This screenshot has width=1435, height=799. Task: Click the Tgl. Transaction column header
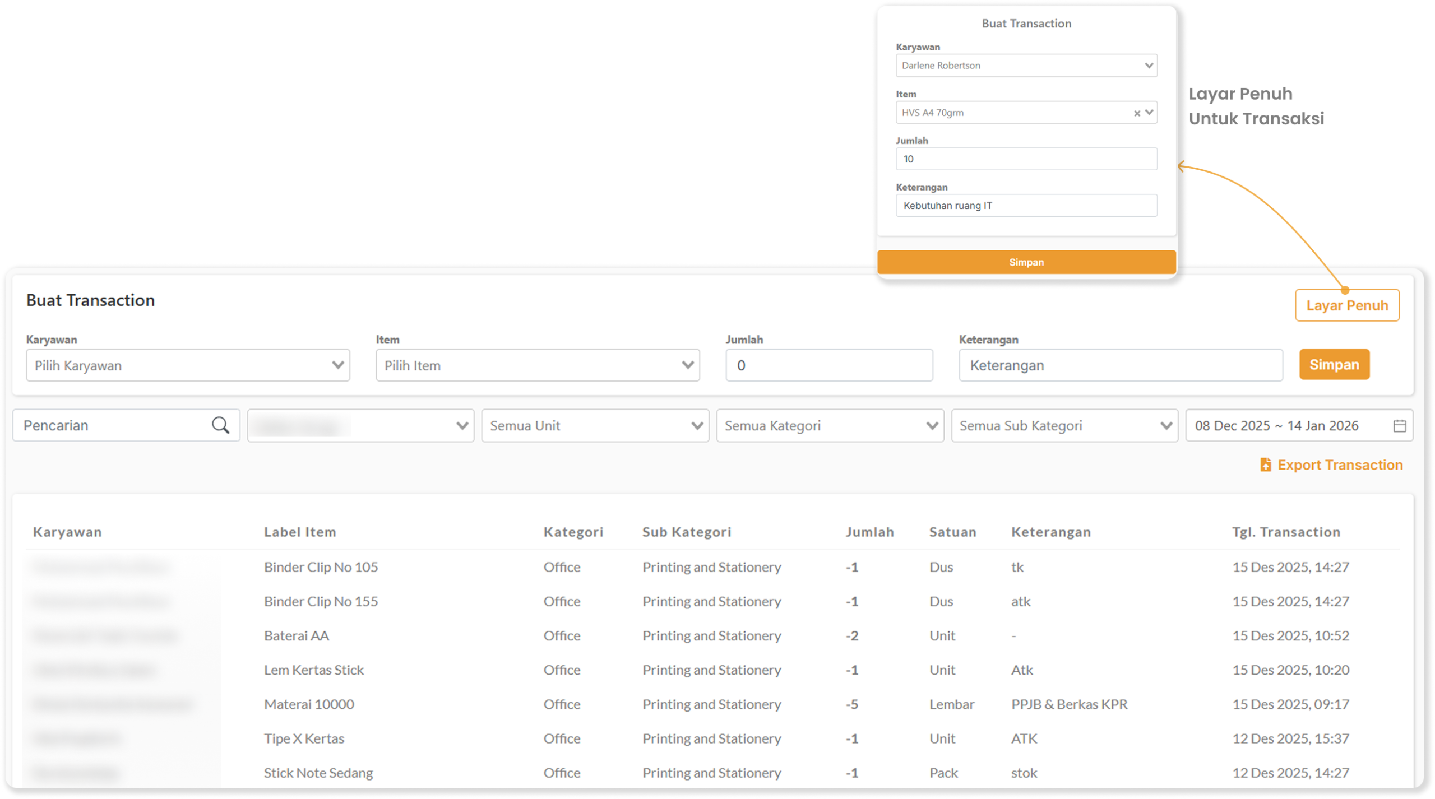tap(1286, 532)
